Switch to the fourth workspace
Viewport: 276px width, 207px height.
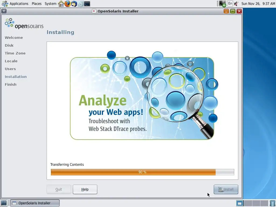(x=264, y=203)
